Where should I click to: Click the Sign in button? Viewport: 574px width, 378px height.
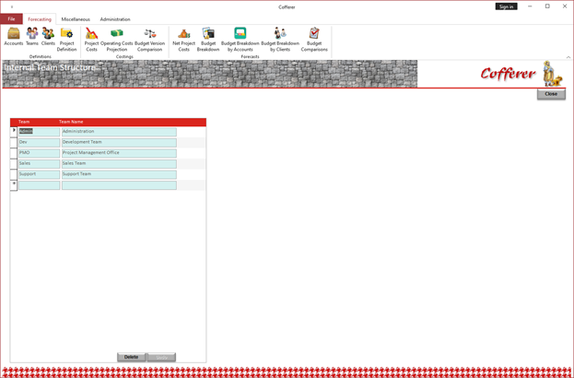pyautogui.click(x=506, y=6)
